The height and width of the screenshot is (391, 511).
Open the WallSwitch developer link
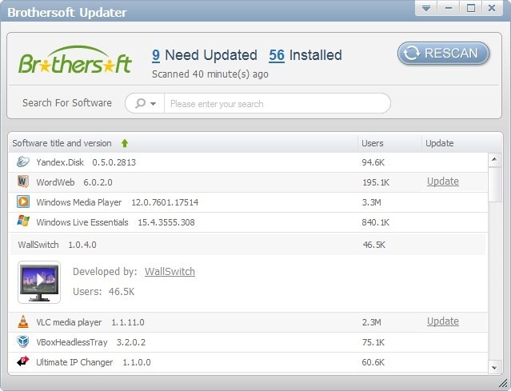[170, 271]
